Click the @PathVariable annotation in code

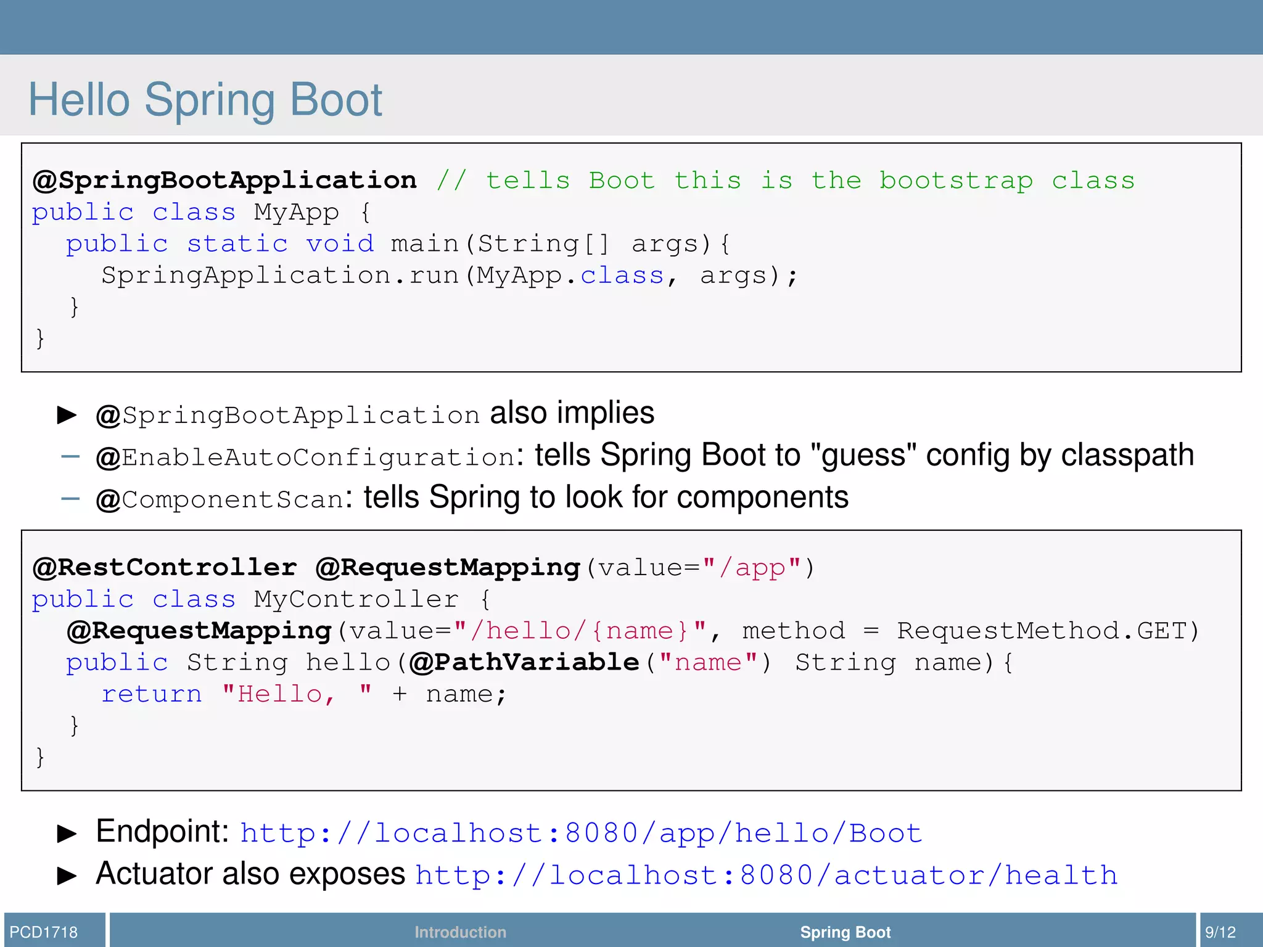coord(524,663)
